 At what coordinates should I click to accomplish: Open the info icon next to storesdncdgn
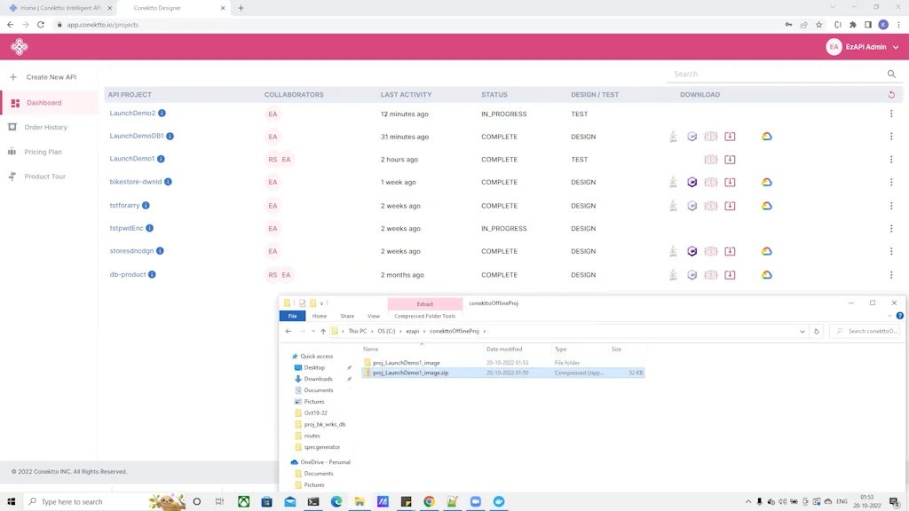coord(159,251)
